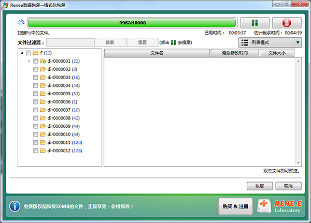311x223 pixels.
Task: Pause the scan with the green pause button
Action: point(255,23)
